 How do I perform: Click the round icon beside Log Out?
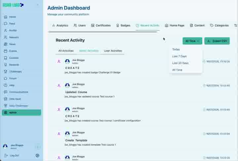(x=37, y=155)
